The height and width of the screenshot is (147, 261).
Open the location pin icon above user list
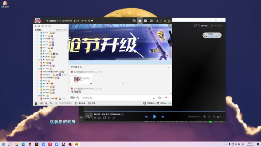pyautogui.click(x=42, y=26)
